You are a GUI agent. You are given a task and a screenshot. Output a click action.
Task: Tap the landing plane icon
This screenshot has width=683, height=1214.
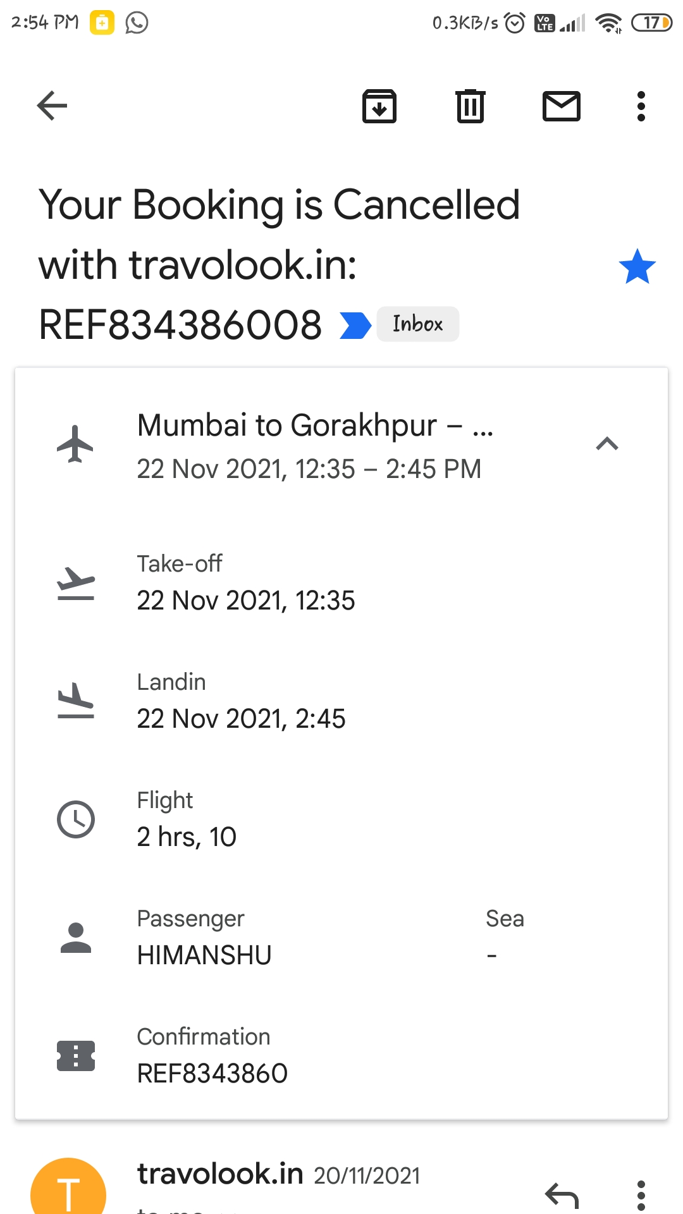click(75, 701)
